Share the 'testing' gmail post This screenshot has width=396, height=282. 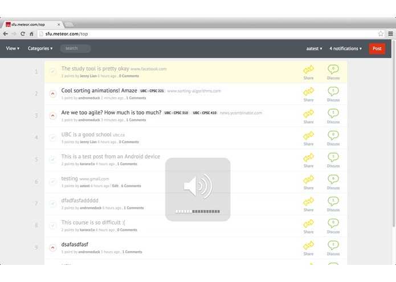pyautogui.click(x=309, y=179)
